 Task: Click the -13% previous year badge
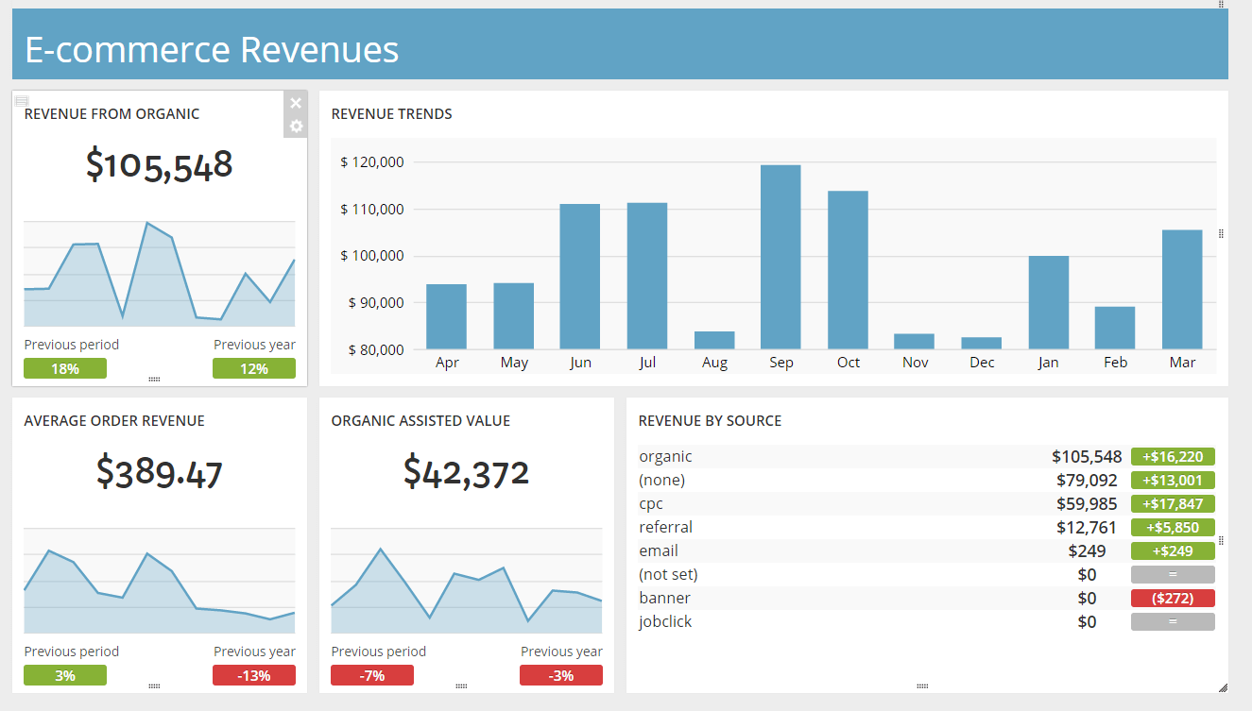[254, 675]
